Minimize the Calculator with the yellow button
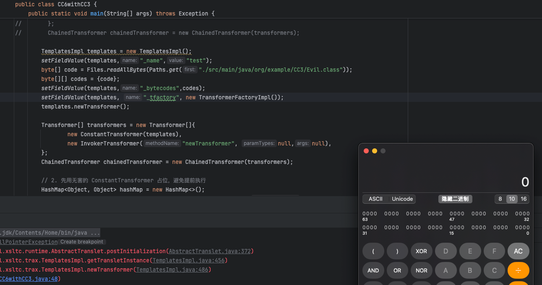 click(375, 151)
